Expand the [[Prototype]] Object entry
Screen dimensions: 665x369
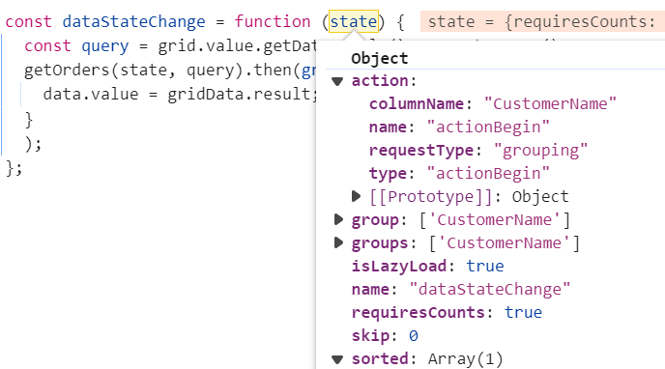point(357,196)
